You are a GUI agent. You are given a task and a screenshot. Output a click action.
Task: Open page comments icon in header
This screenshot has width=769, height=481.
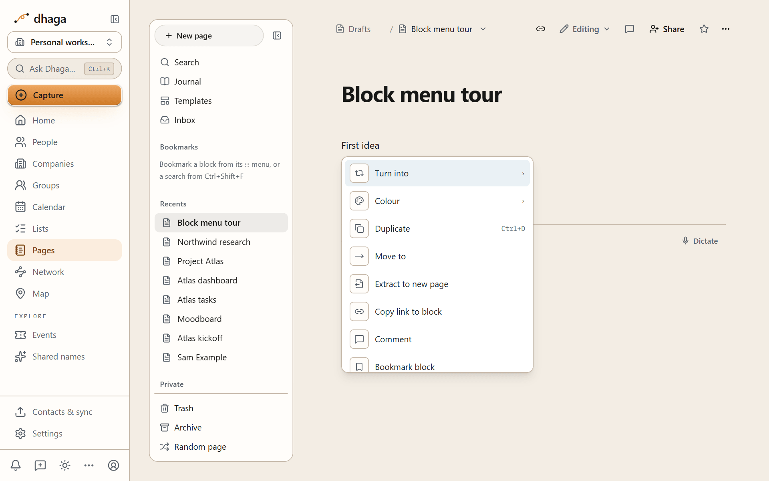coord(630,29)
